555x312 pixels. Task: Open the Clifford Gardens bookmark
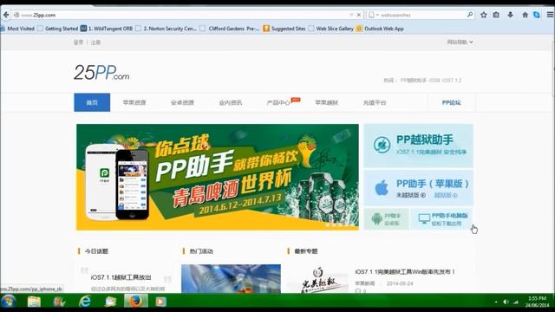230,29
